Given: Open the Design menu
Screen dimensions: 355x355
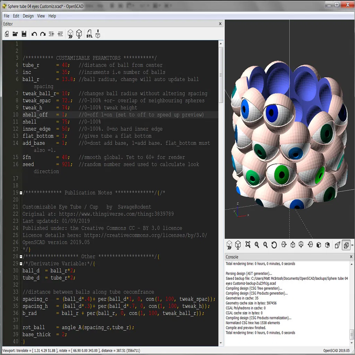Looking at the screenshot, I should (28, 16).
